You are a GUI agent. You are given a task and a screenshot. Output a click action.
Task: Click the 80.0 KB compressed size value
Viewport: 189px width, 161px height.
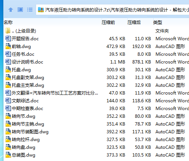143,116
